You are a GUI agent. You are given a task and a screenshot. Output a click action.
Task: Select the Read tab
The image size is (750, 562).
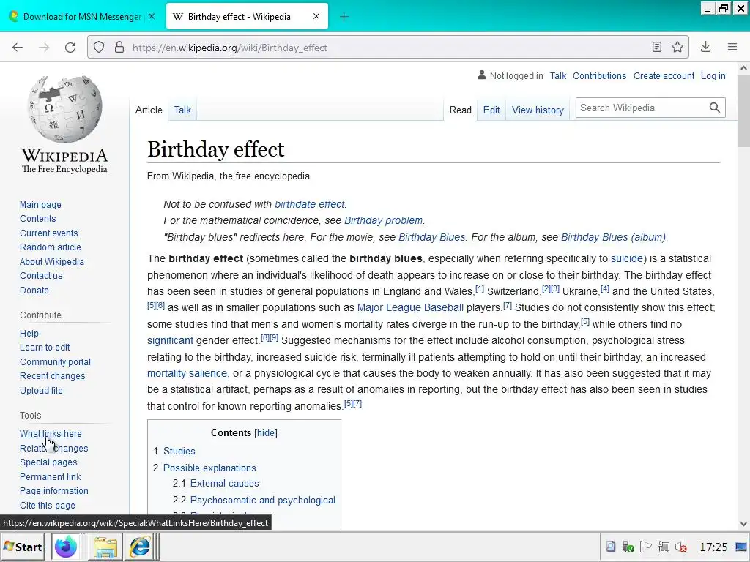click(x=461, y=110)
